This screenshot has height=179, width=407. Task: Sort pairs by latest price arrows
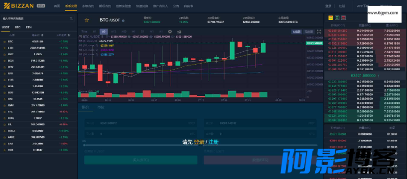tap(42, 35)
